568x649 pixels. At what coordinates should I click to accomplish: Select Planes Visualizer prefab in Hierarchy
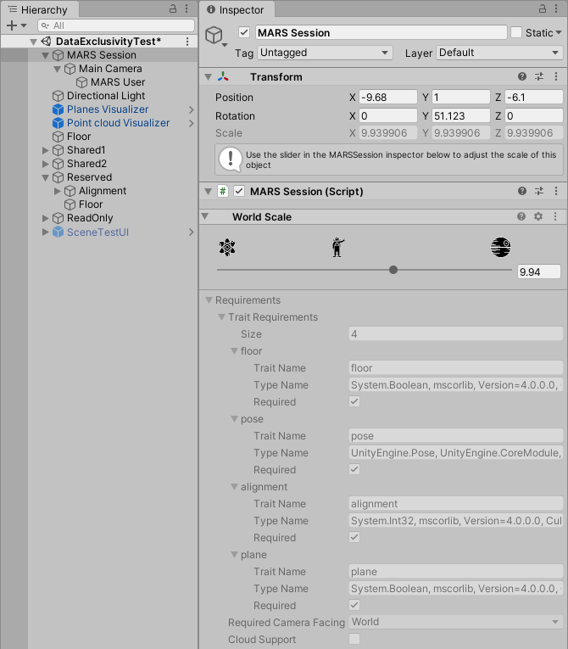click(107, 109)
